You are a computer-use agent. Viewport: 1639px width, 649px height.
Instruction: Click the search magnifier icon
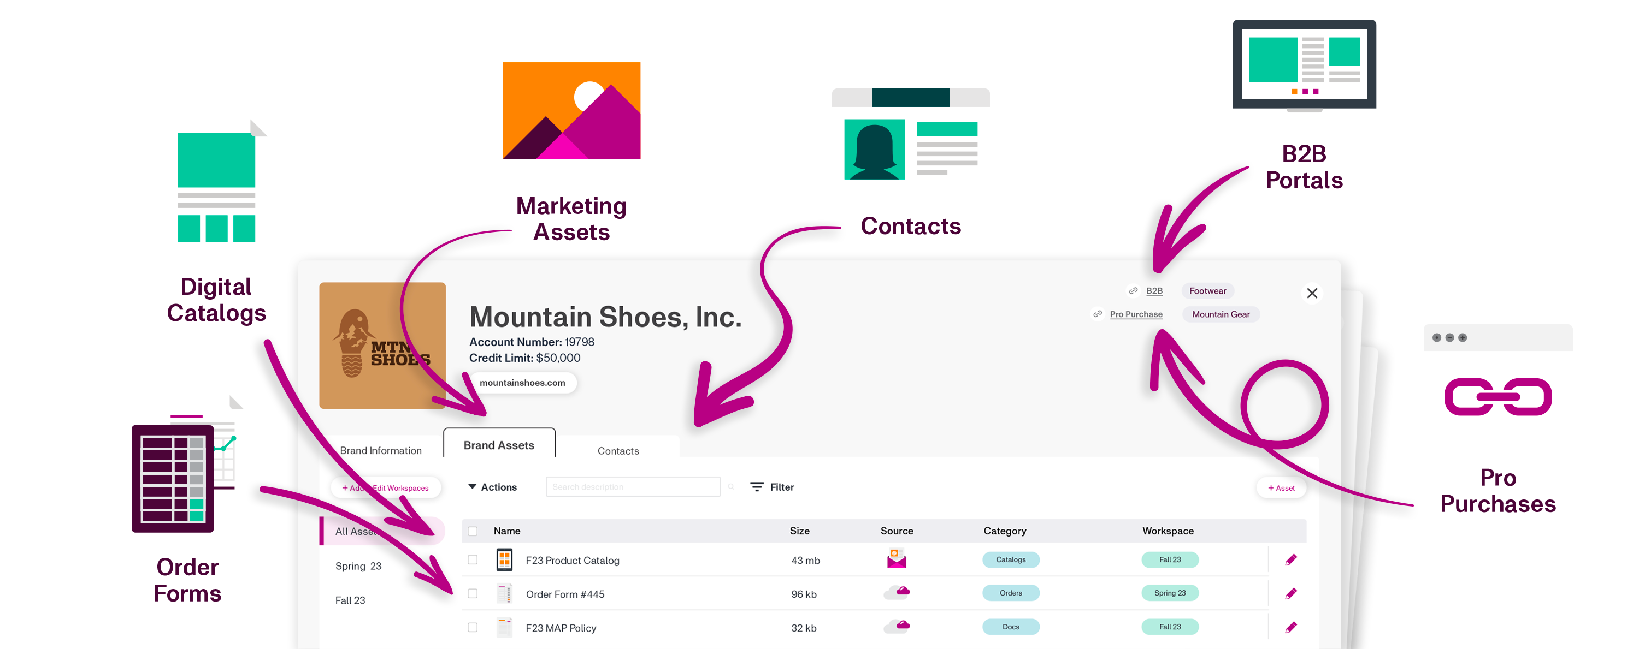731,487
